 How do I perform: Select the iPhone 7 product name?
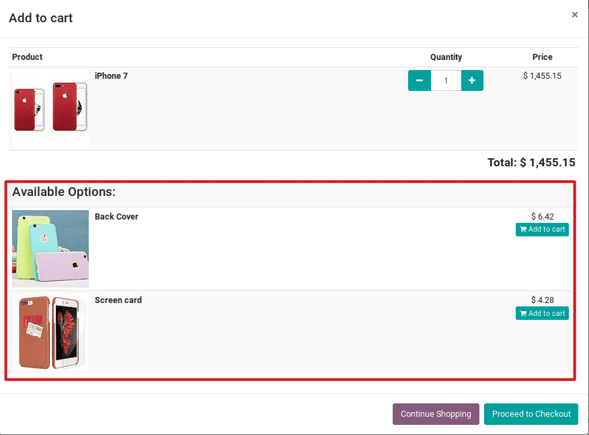[x=111, y=76]
